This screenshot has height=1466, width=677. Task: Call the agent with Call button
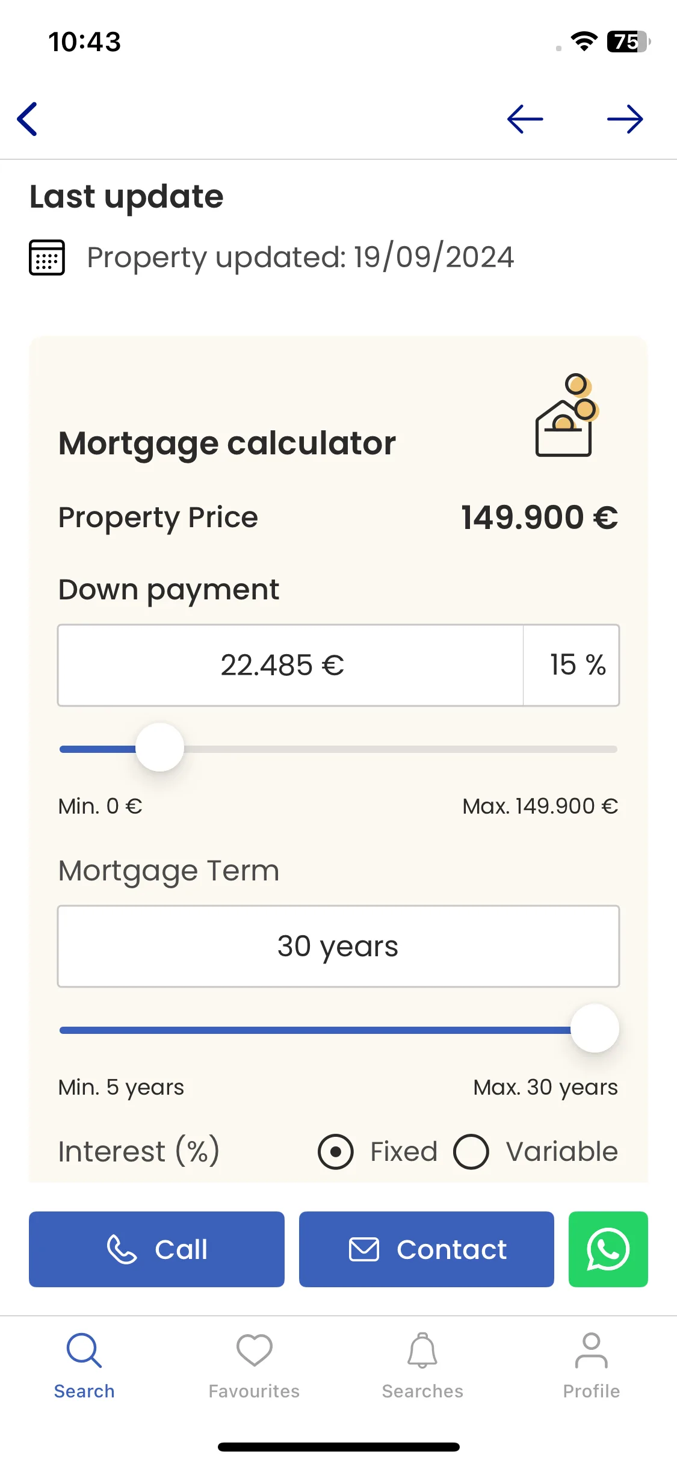pyautogui.click(x=156, y=1249)
